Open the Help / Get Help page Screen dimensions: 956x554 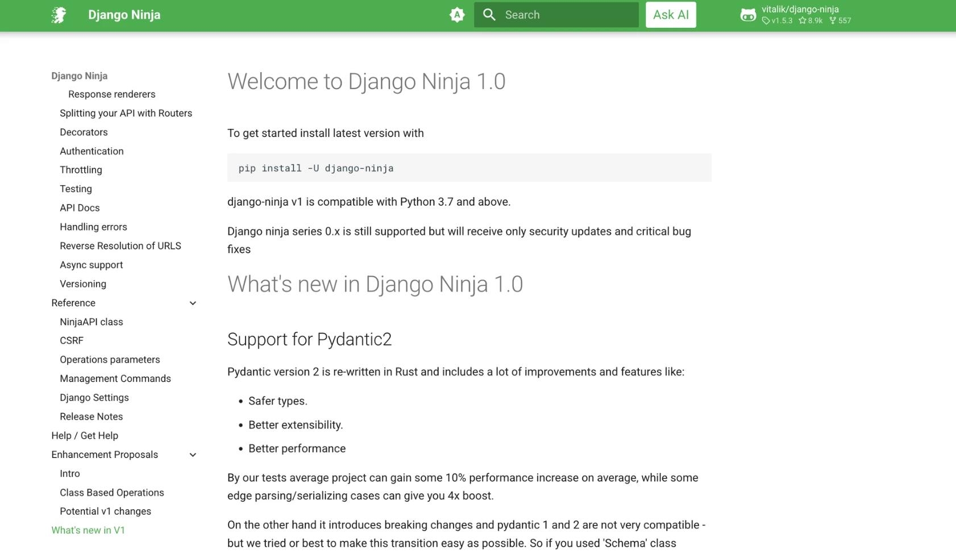click(85, 436)
